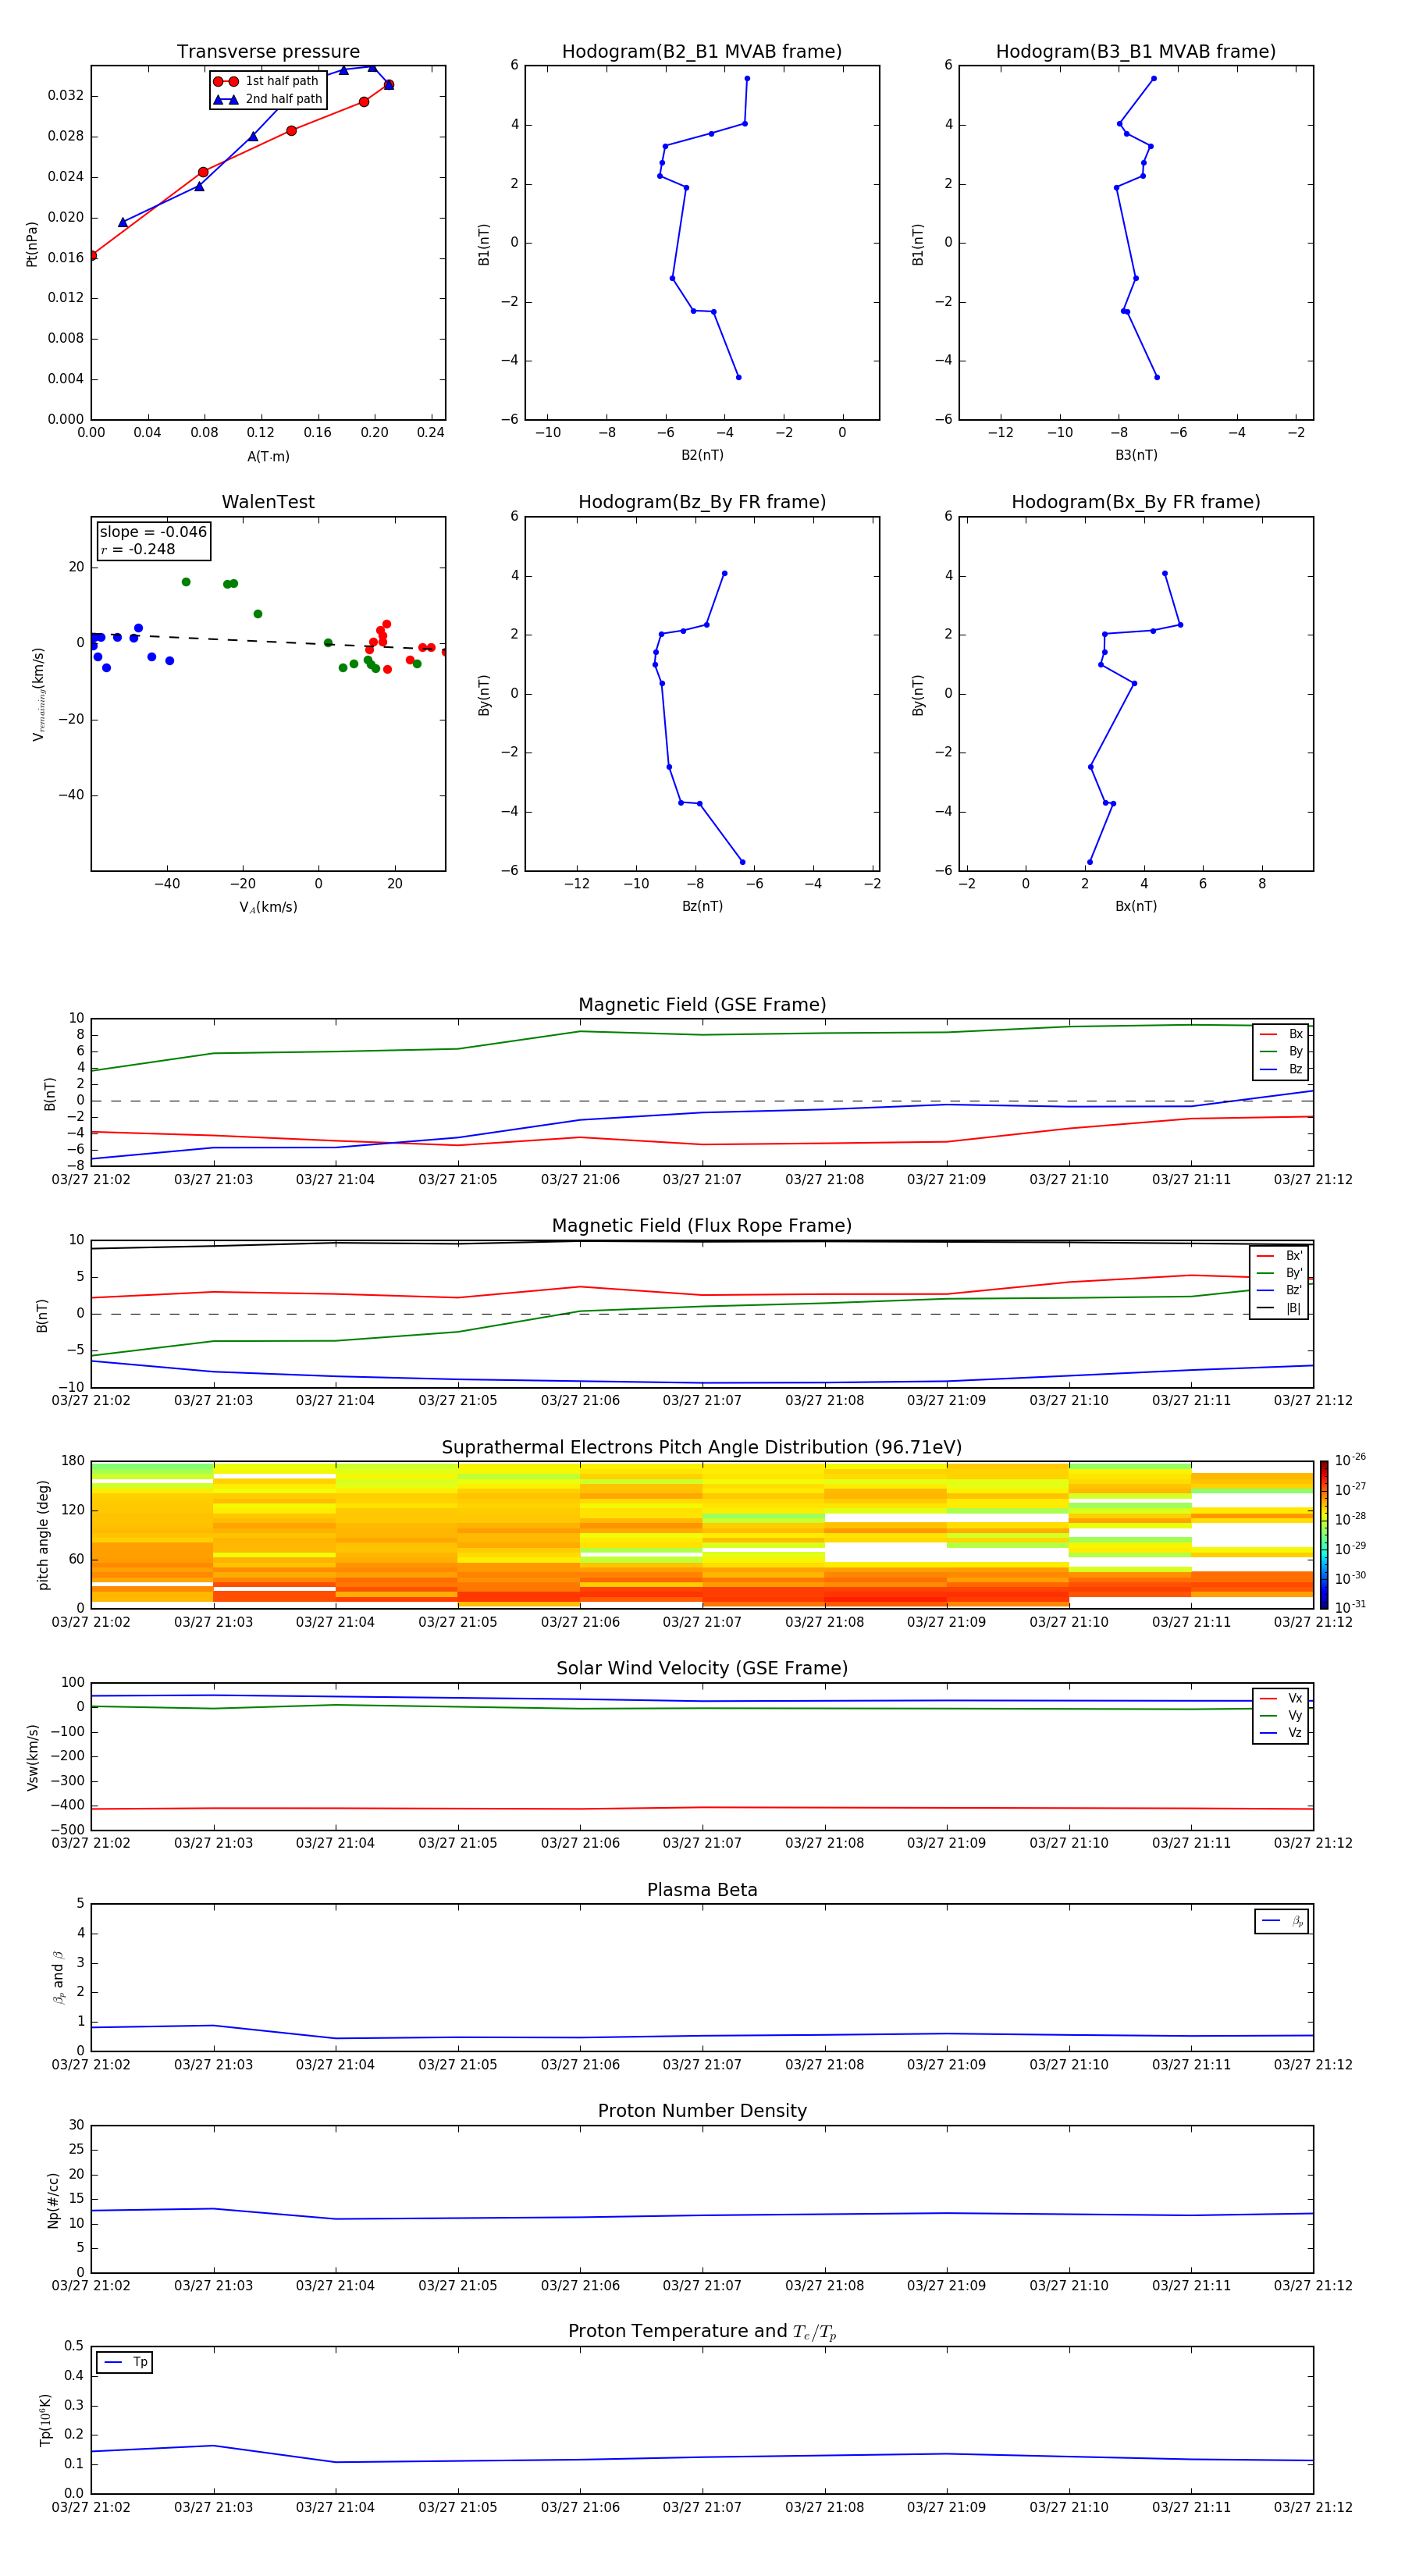Viewport: 1405px width, 2576px height.
Task: Select the "2nd half path" legend entry
Action: (x=268, y=99)
